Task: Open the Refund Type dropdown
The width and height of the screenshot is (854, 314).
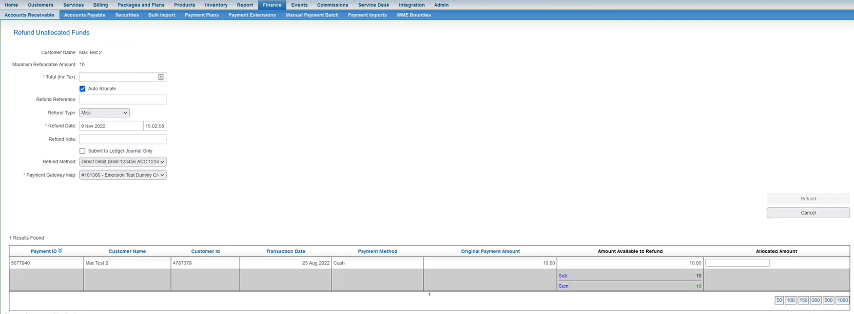Action: (x=104, y=113)
